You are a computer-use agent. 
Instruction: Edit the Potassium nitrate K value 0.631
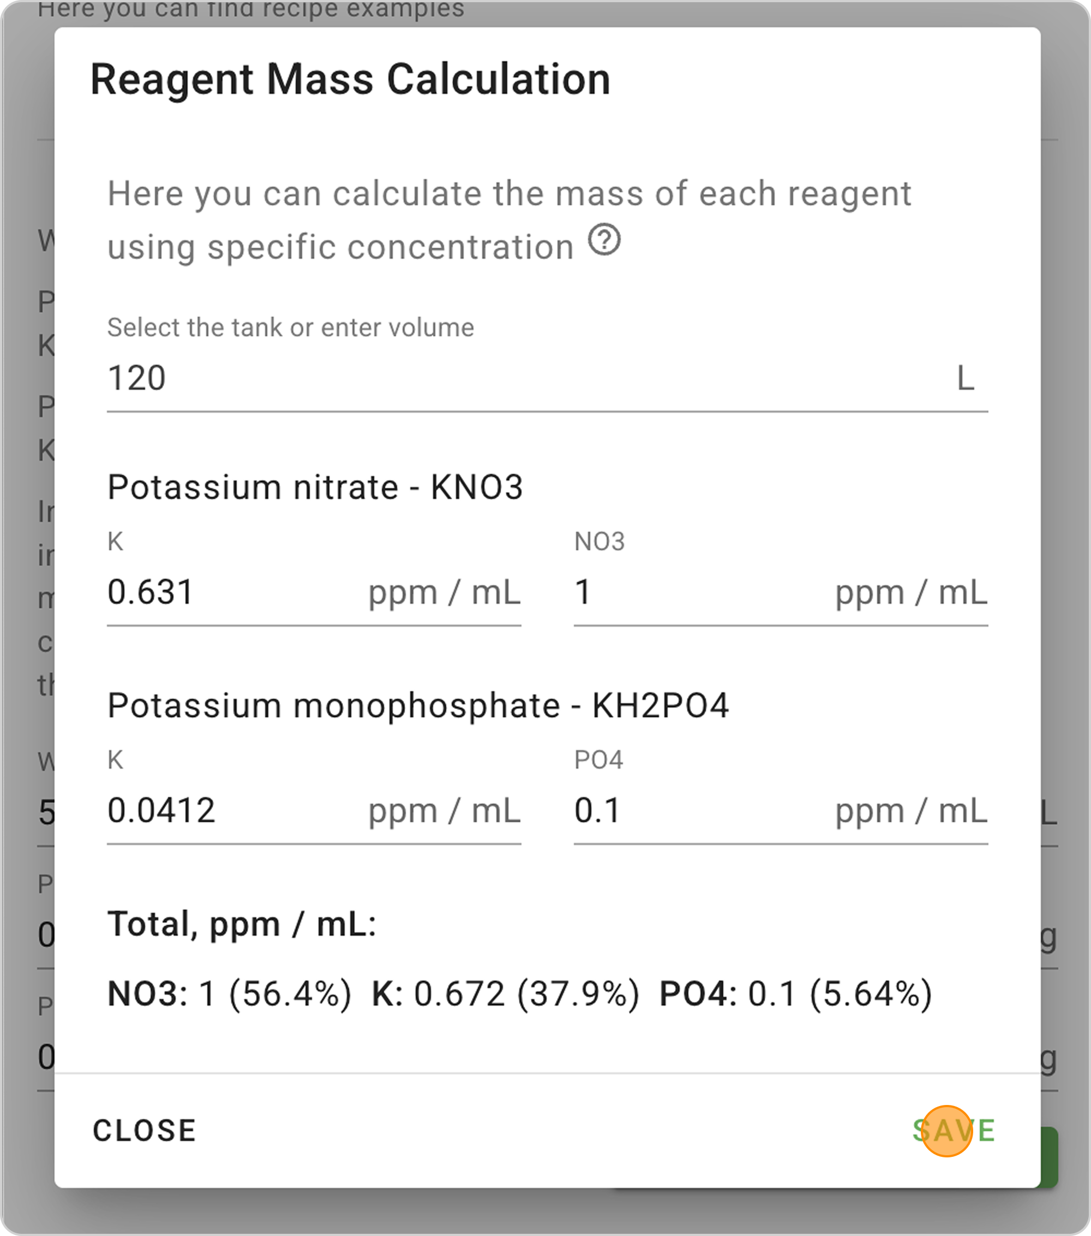coord(314,592)
